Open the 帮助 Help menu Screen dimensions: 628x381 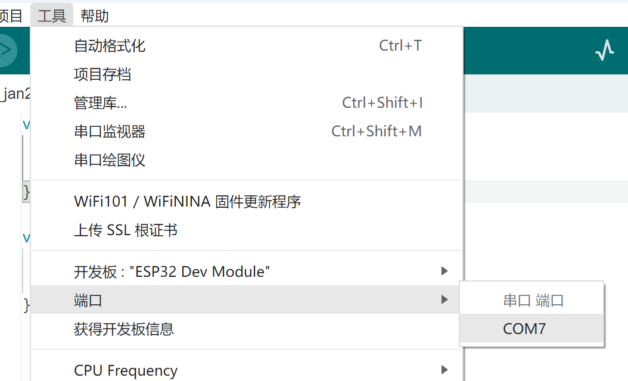coord(95,15)
